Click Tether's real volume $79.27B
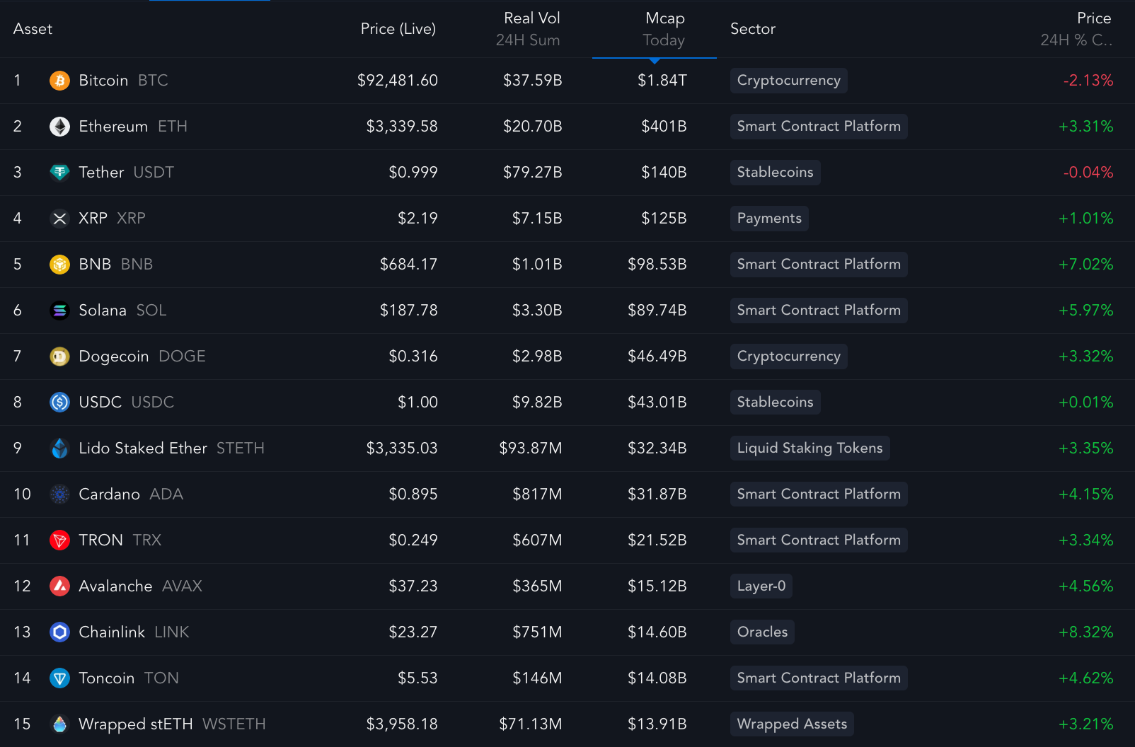This screenshot has width=1135, height=747. pyautogui.click(x=532, y=173)
